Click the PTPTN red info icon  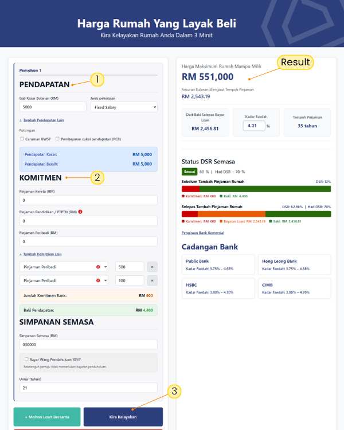pos(80,212)
